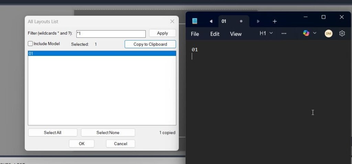This screenshot has height=164, width=352.
Task: Open Copilot from the Notepad toolbar
Action: [x=306, y=33]
